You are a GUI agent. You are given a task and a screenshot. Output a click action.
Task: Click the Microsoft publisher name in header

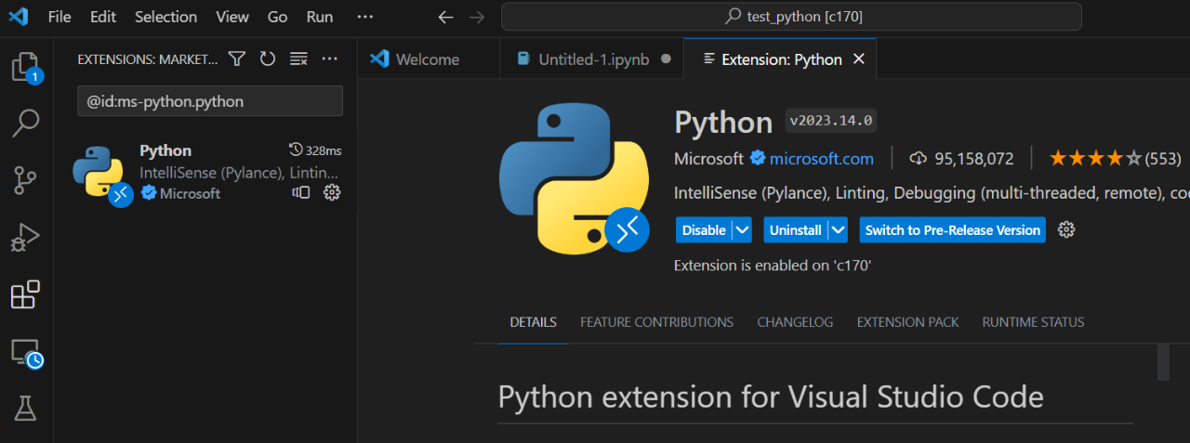(x=708, y=159)
